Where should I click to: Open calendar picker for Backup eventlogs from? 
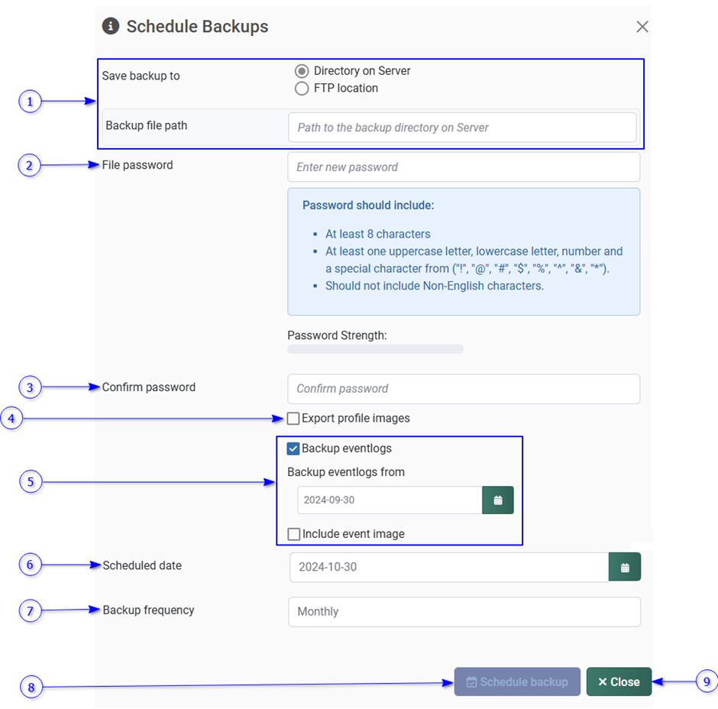tap(498, 500)
